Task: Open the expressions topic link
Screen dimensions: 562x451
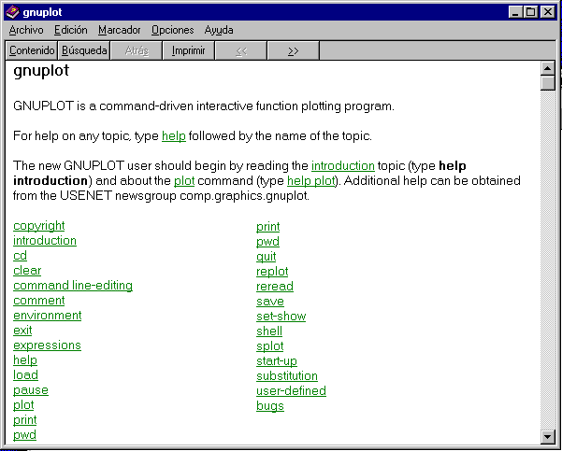Action: (48, 345)
